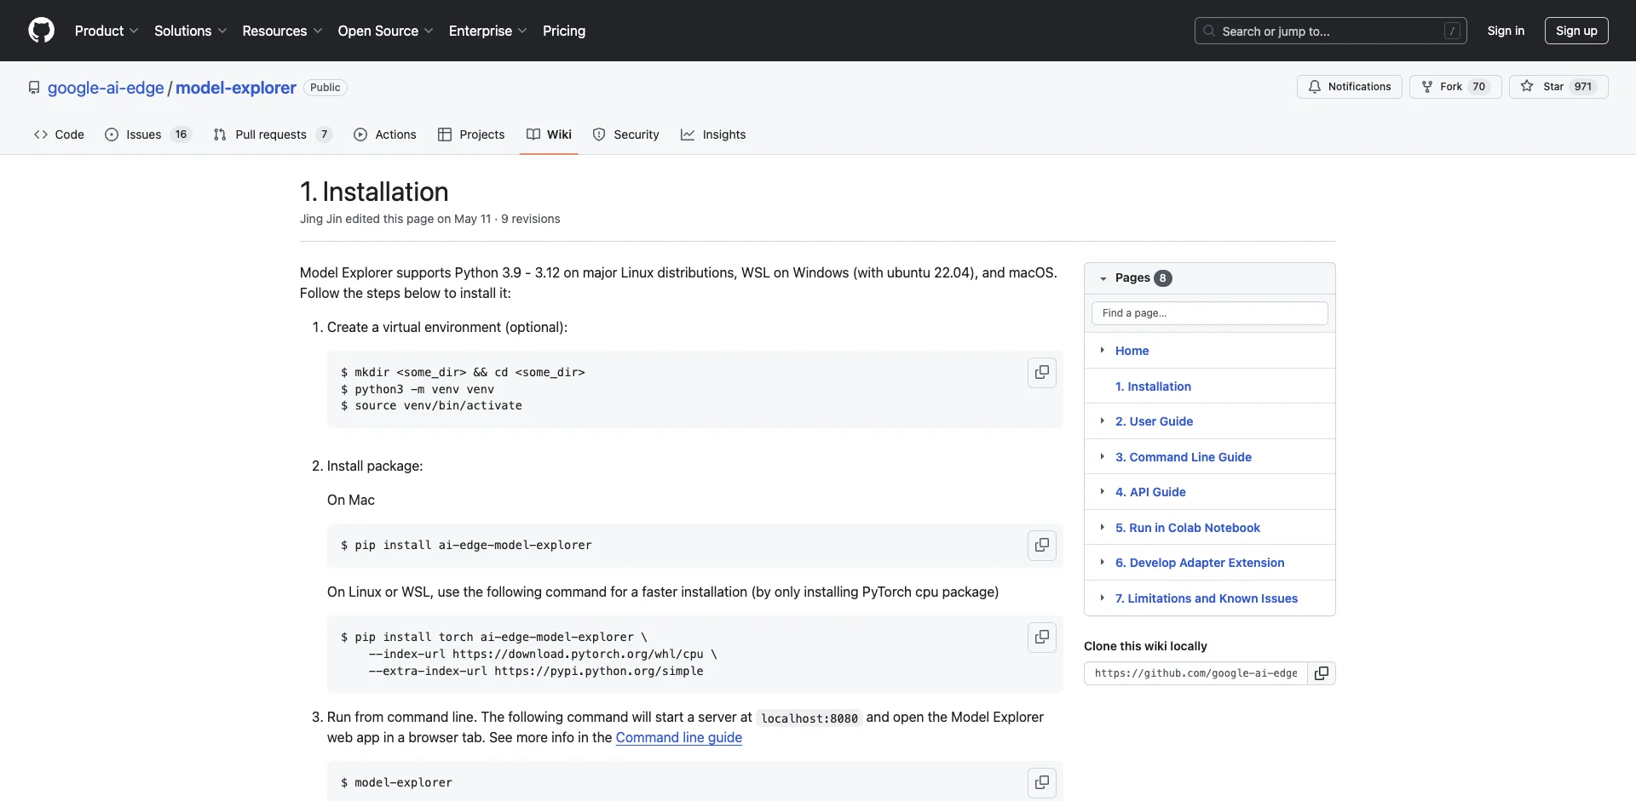1636x801 pixels.
Task: Open the 5. Run in Colab Notebook page
Action: (x=1188, y=528)
